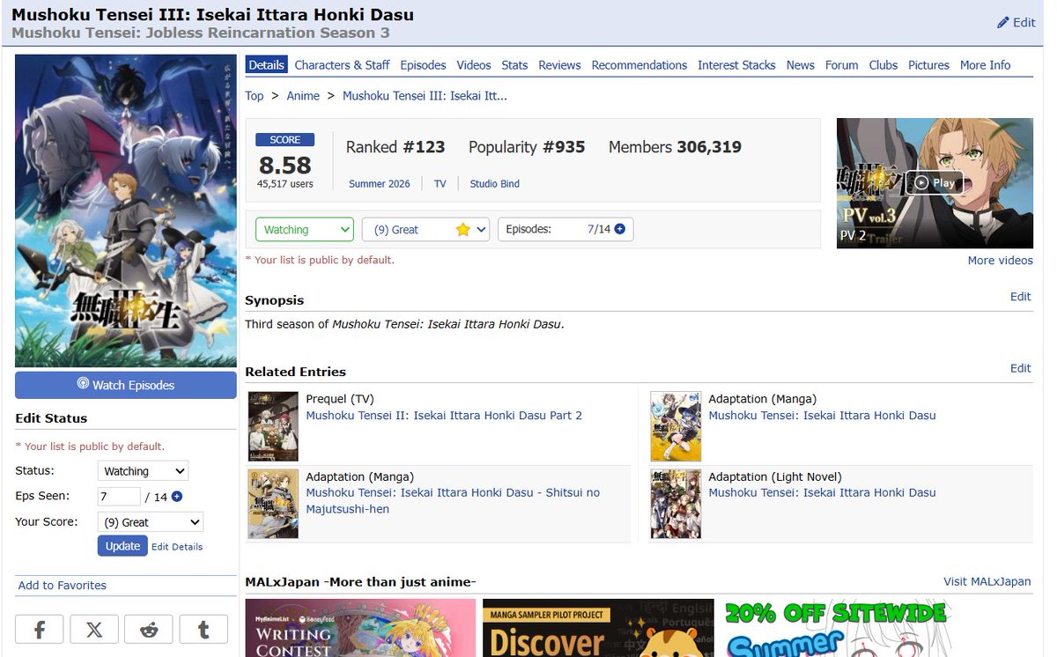
Task: Open the More Info tab
Action: pyautogui.click(x=985, y=65)
